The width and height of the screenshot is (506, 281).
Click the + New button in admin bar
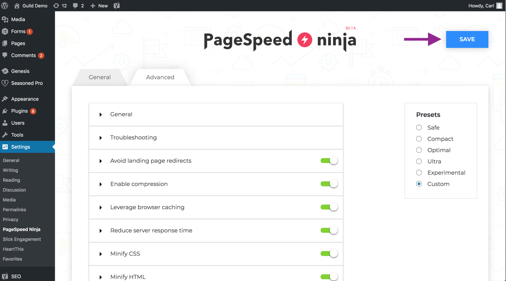click(99, 5)
